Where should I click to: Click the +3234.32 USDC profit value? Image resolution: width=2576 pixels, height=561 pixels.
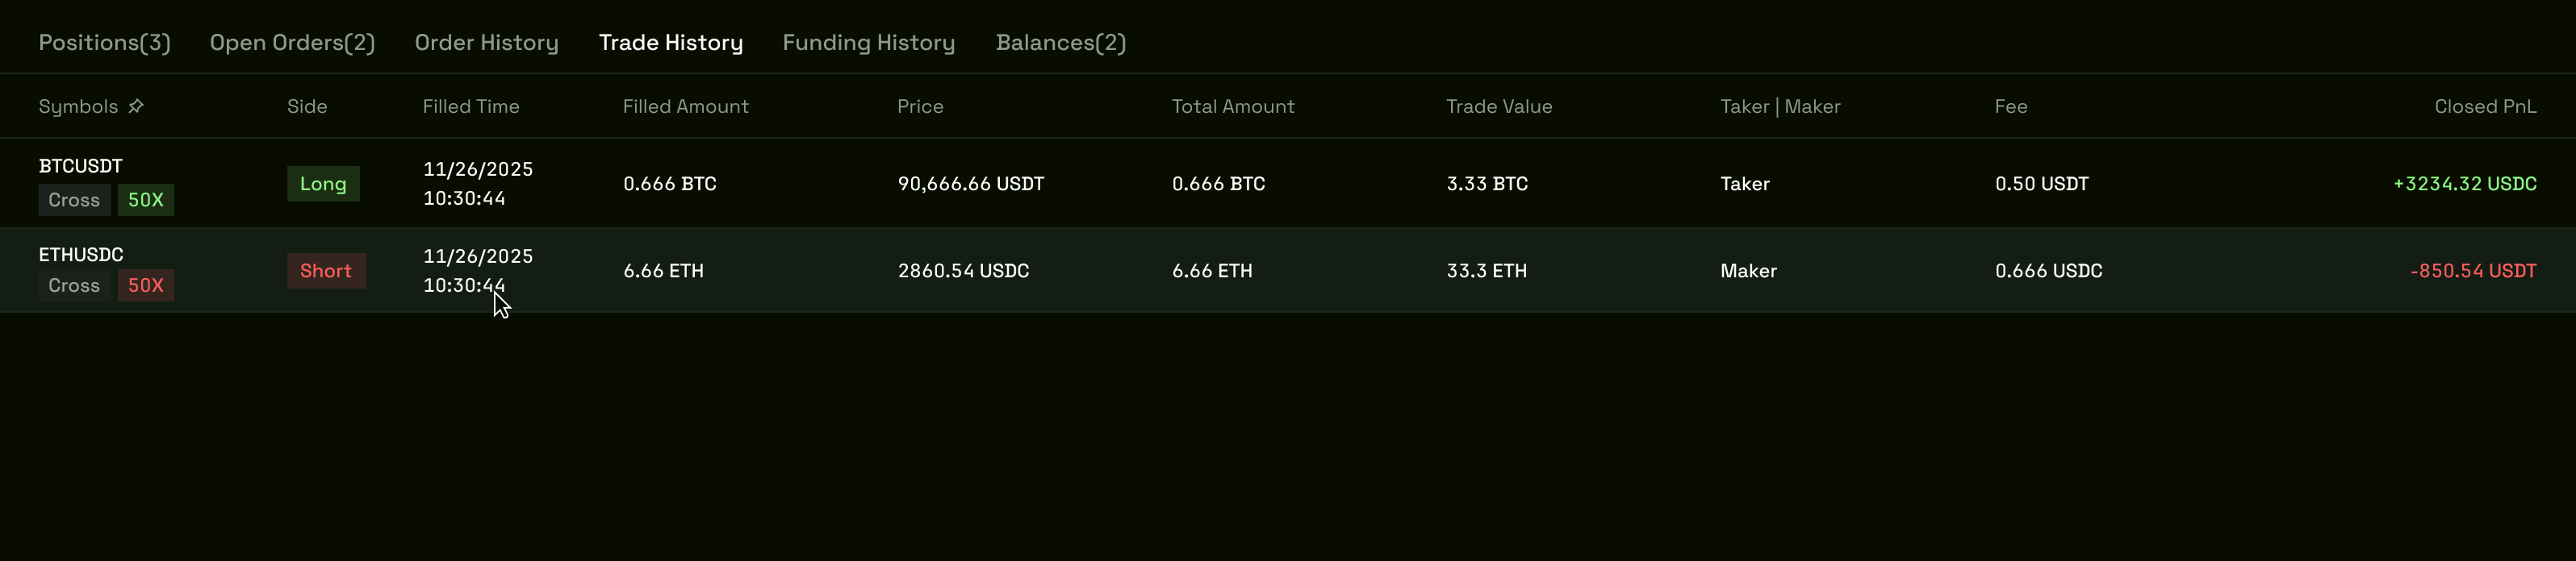click(x=2464, y=184)
